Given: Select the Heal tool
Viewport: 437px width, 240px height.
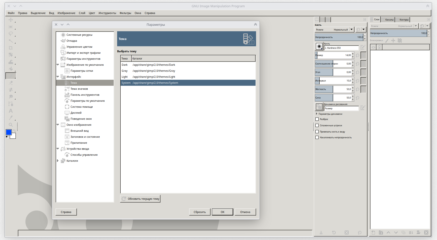Looking at the screenshot, I should coord(11,90).
